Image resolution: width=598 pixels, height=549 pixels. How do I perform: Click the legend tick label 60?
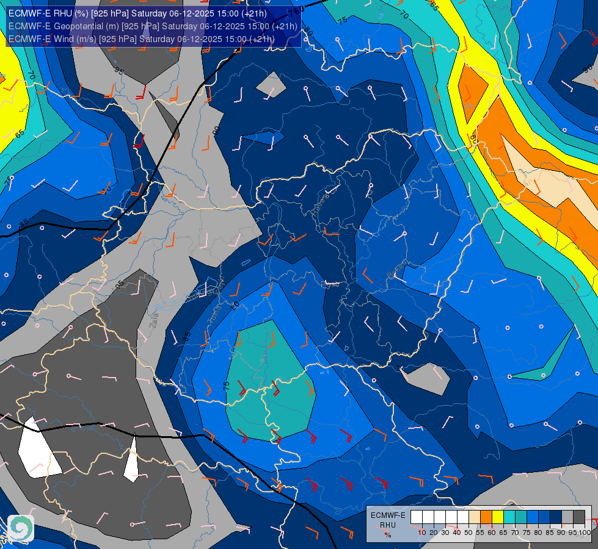492,533
